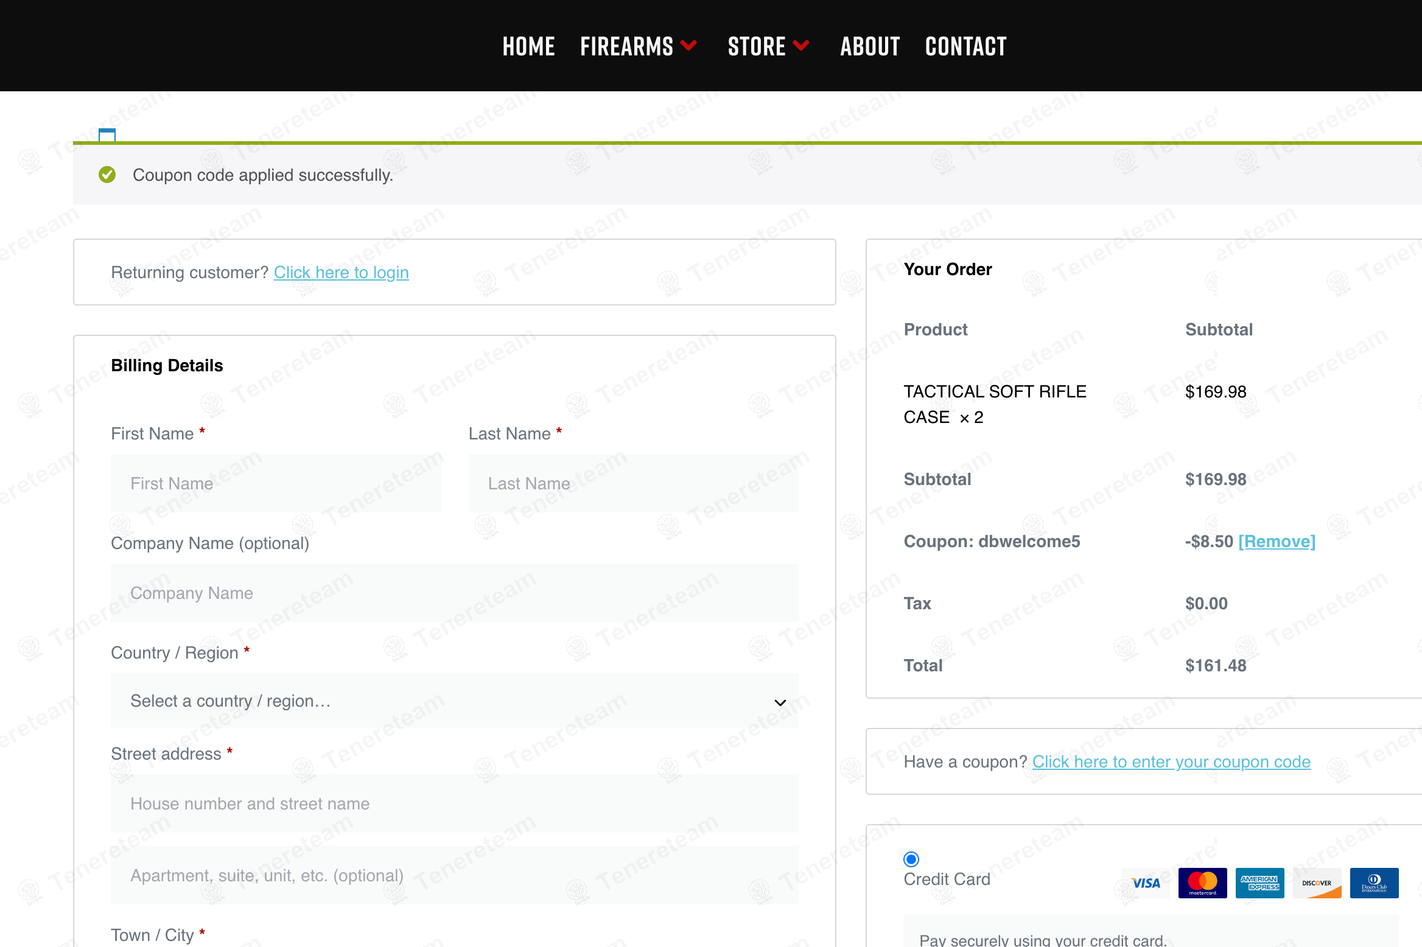Navigate to the About page
This screenshot has width=1422, height=947.
point(870,46)
